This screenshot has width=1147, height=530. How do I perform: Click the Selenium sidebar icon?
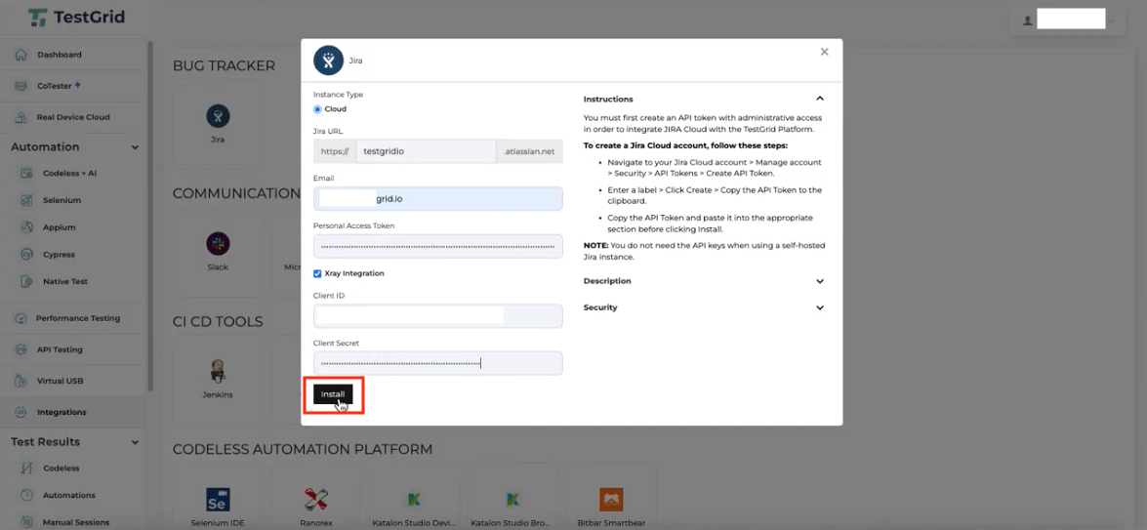(27, 200)
